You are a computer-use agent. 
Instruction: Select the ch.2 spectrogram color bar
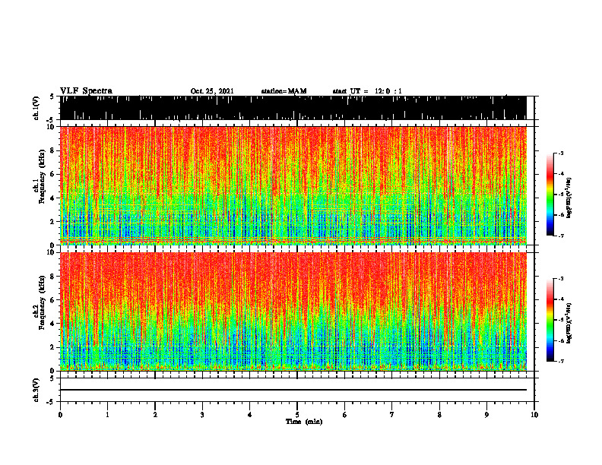point(550,320)
